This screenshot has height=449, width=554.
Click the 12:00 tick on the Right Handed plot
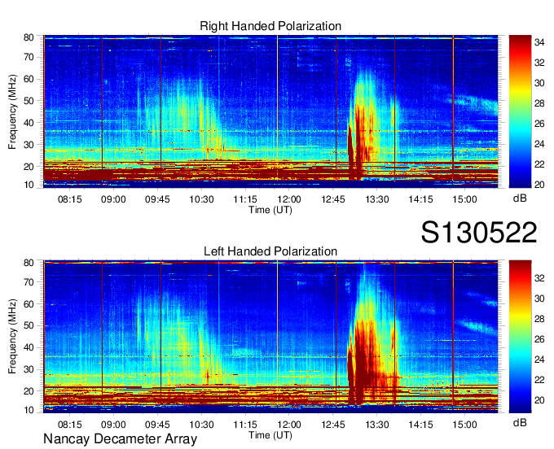pyautogui.click(x=289, y=199)
